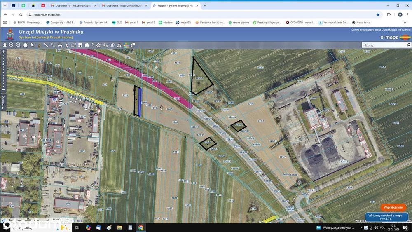This screenshot has height=232, width=412.
Task: Open the colorful grid palette tool
Action: [126, 45]
